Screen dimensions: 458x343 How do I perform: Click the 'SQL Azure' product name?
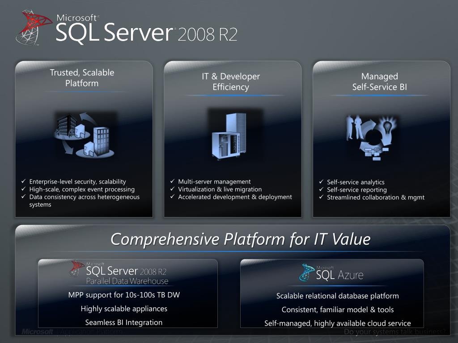click(x=340, y=275)
